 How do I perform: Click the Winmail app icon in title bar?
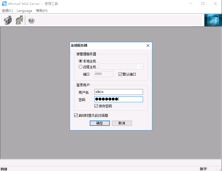4,4
